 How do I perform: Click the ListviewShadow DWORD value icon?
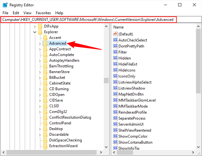[x=115, y=88]
